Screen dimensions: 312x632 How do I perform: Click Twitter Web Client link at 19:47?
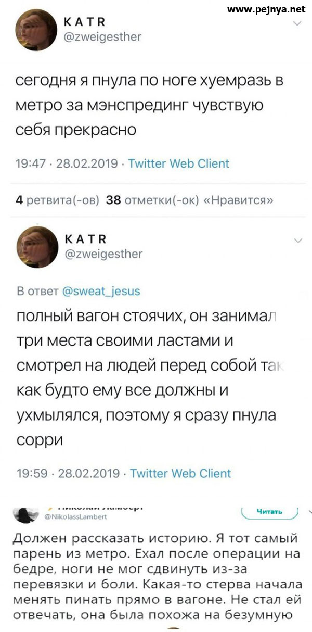[x=178, y=163]
